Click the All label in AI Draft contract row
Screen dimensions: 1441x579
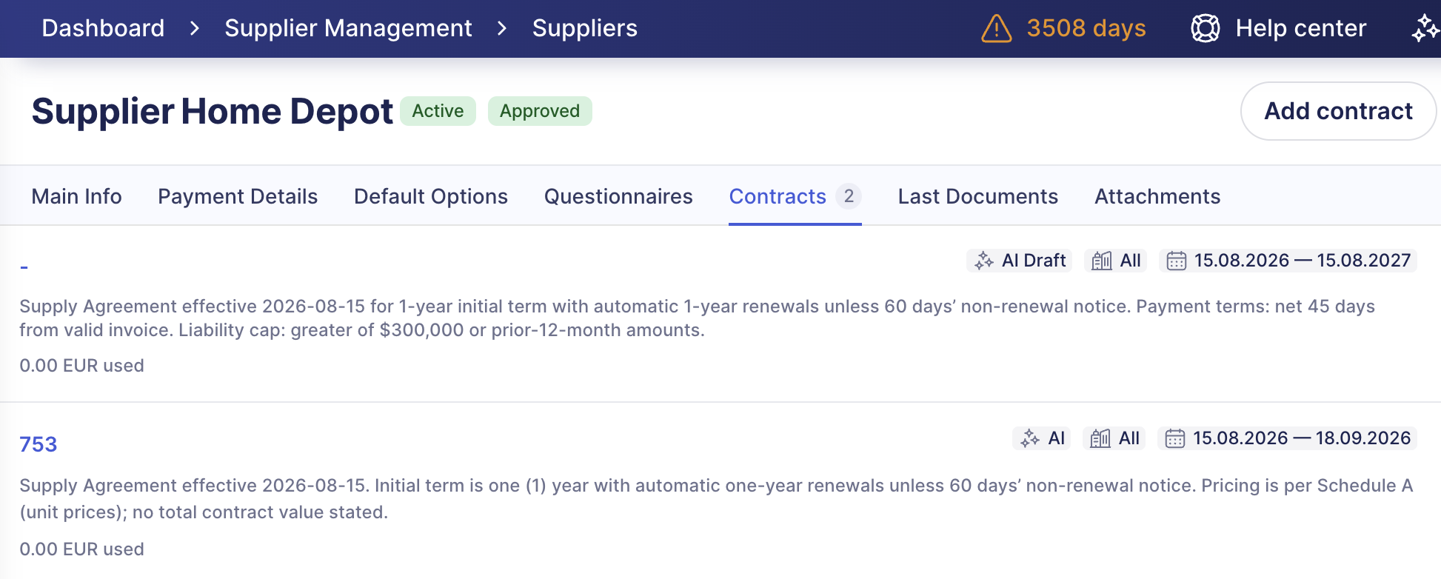coord(1131,261)
